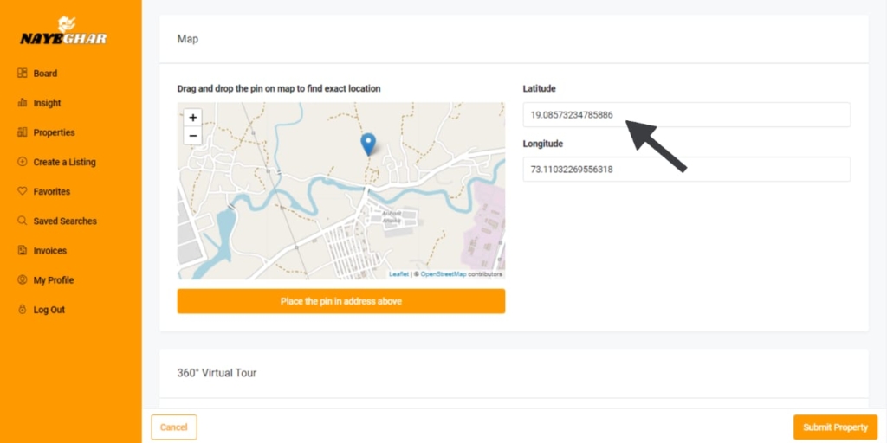Go to My Profile menu item

54,280
